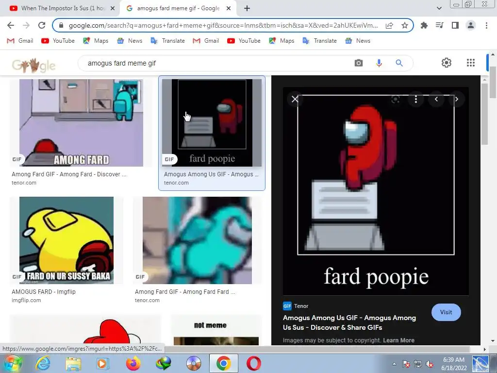Show hidden system tray icons arrow
This screenshot has height=373, width=497.
(394, 364)
